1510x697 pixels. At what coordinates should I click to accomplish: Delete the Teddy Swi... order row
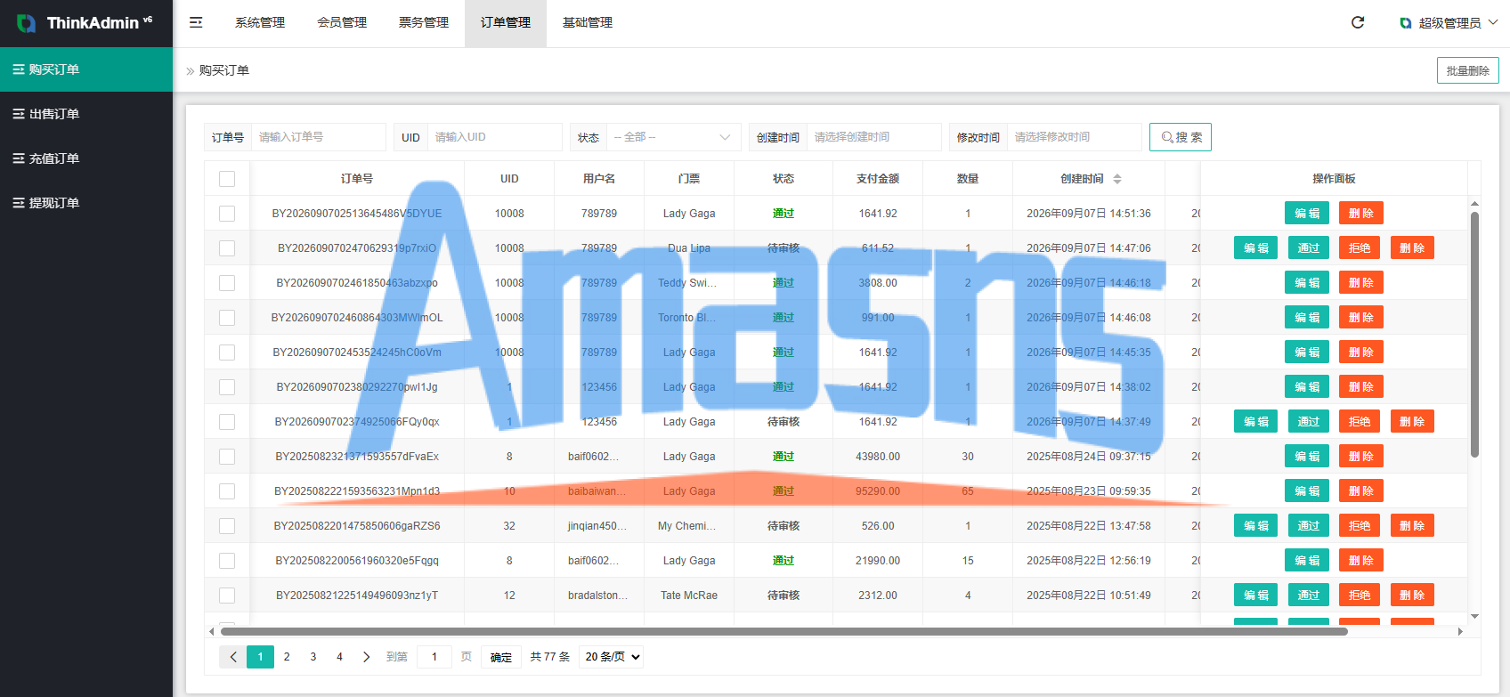click(x=1360, y=283)
